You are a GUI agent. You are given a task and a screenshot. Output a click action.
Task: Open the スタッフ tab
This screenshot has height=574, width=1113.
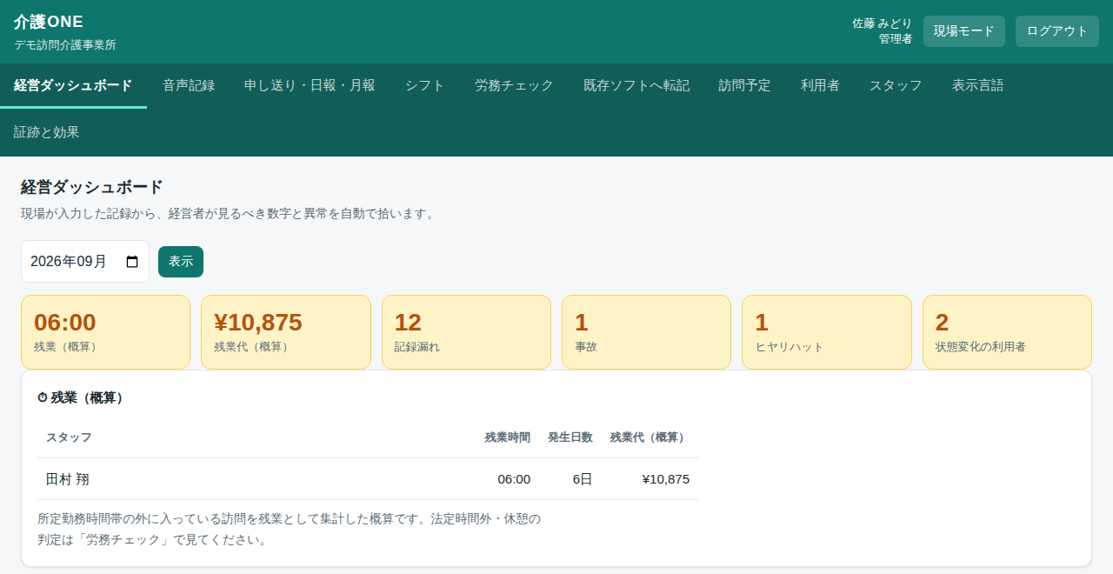[x=896, y=85]
